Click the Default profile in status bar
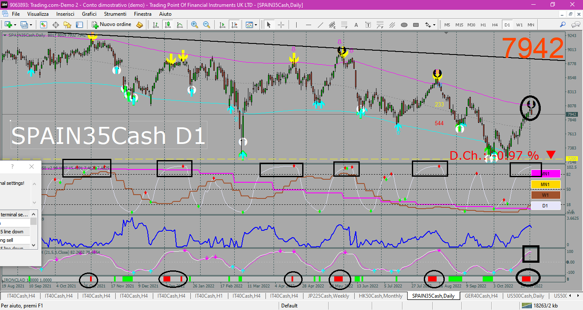 (x=289, y=305)
